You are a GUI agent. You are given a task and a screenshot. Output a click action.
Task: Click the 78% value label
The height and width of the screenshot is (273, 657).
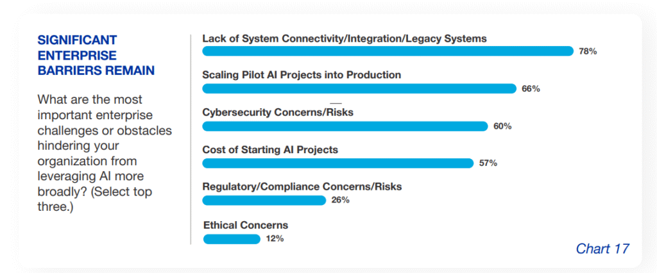pos(588,51)
